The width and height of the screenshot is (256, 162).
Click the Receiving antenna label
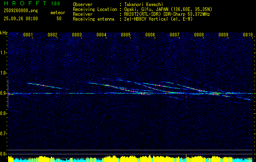coord(94,19)
